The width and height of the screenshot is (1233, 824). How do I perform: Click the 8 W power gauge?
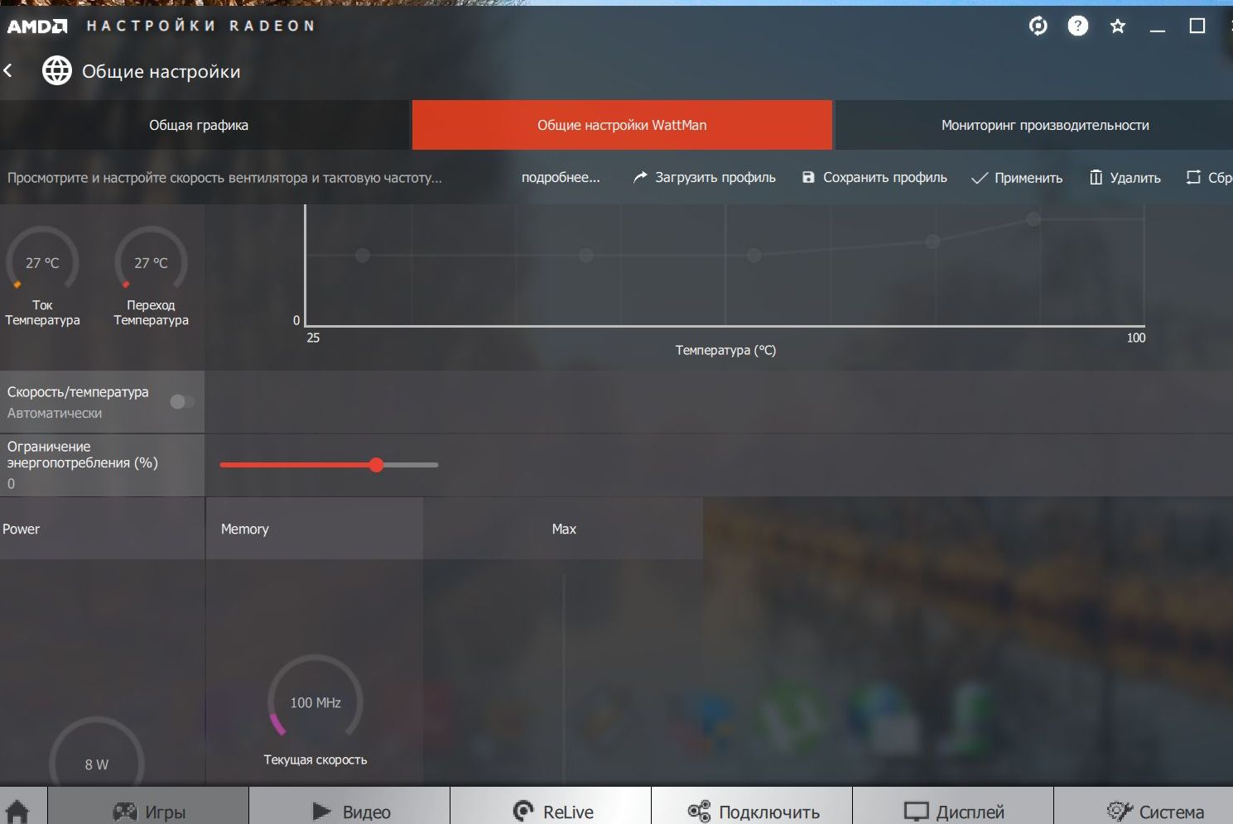coord(97,751)
